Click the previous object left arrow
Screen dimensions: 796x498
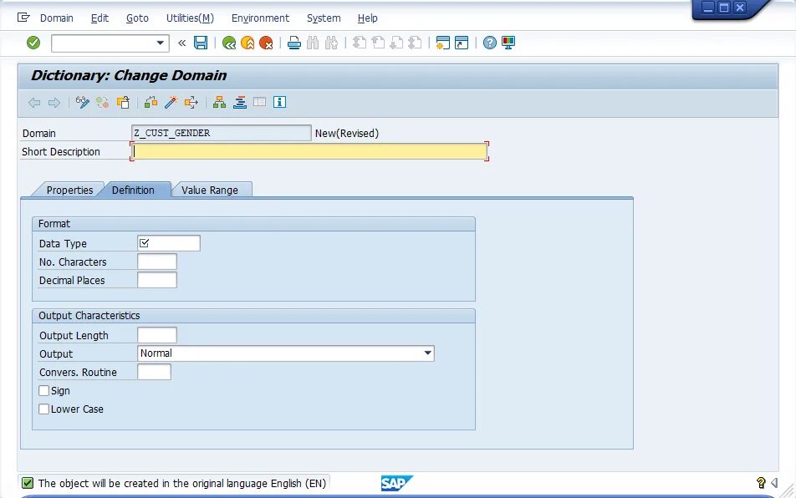point(34,103)
